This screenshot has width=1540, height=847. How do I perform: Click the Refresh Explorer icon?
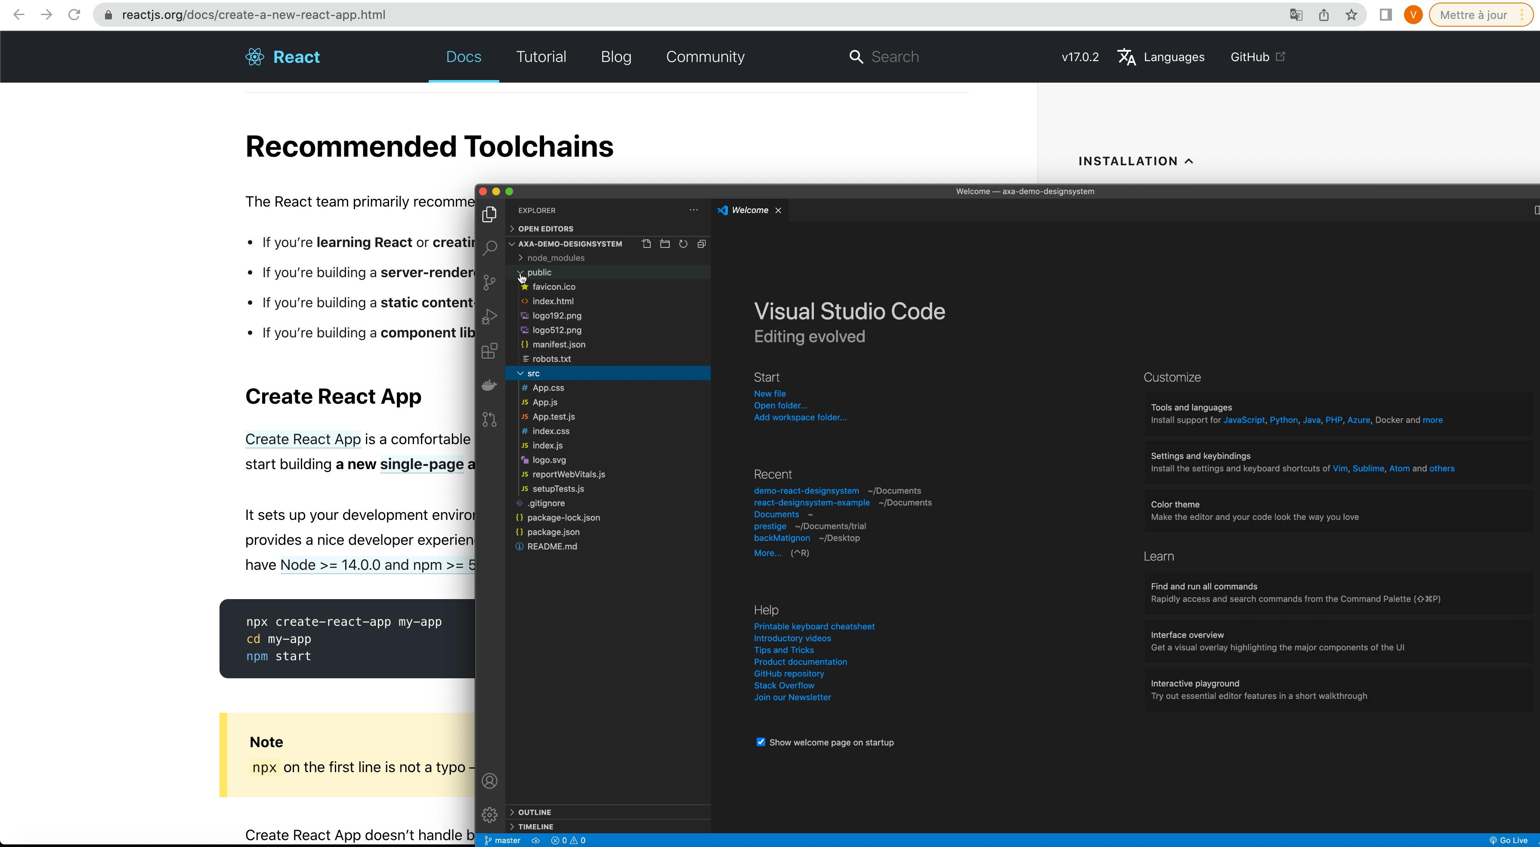[x=683, y=244]
